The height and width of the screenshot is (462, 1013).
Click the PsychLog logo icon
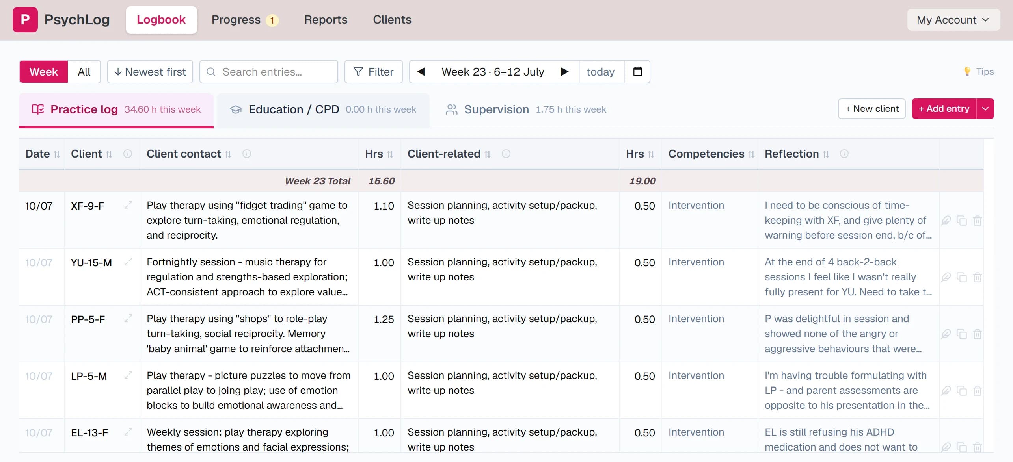pyautogui.click(x=25, y=20)
